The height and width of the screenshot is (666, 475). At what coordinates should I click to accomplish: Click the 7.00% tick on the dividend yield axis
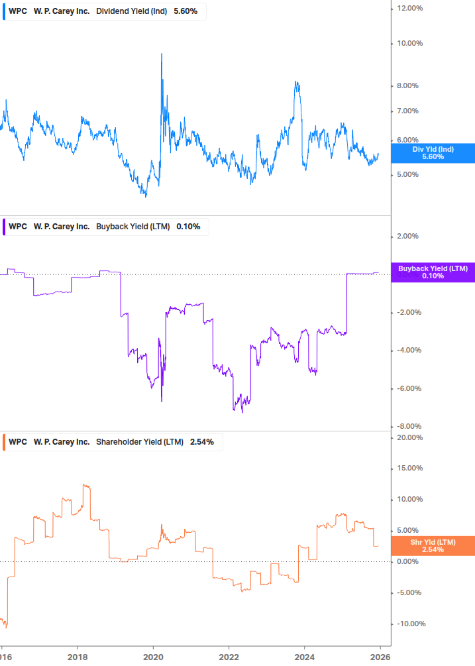(x=407, y=111)
